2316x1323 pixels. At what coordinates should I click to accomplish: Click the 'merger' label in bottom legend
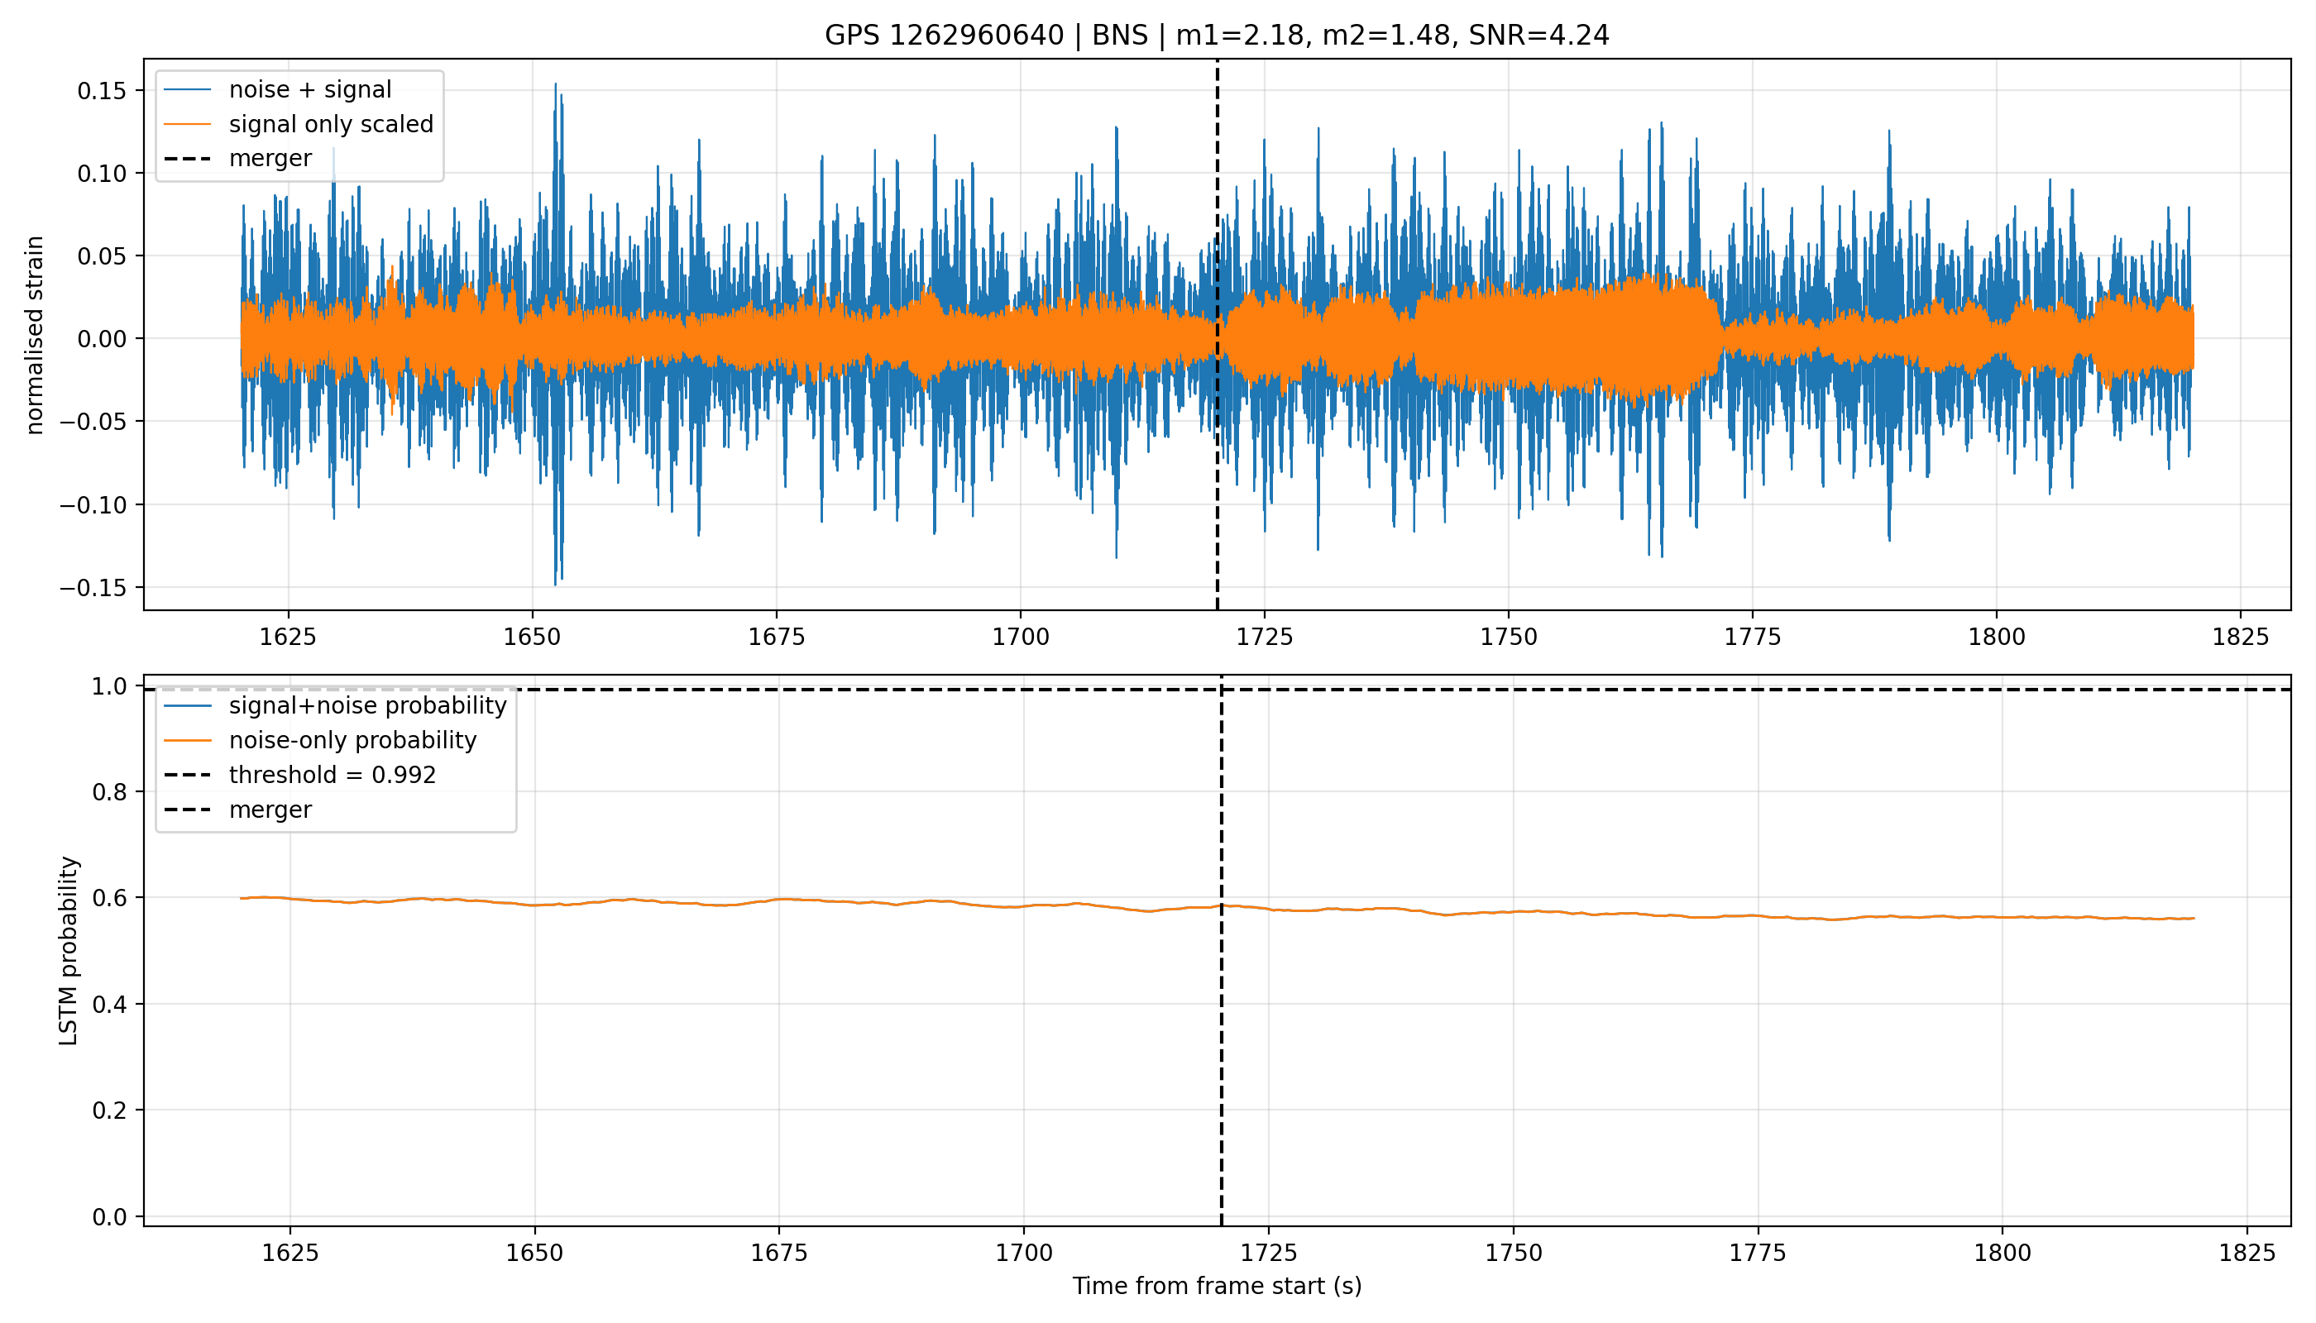270,810
